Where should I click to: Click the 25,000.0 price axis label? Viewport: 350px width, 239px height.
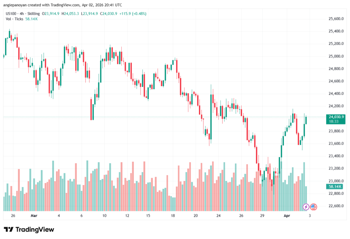point(333,56)
